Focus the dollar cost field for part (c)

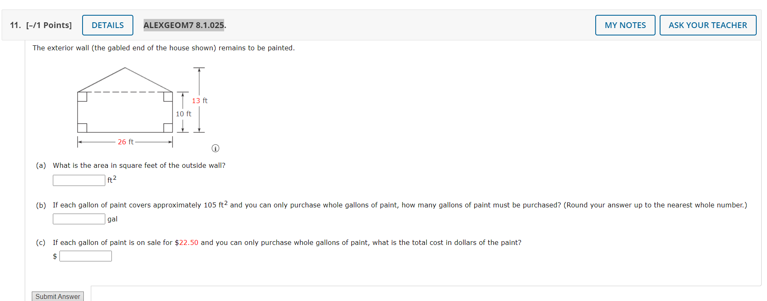click(x=85, y=256)
